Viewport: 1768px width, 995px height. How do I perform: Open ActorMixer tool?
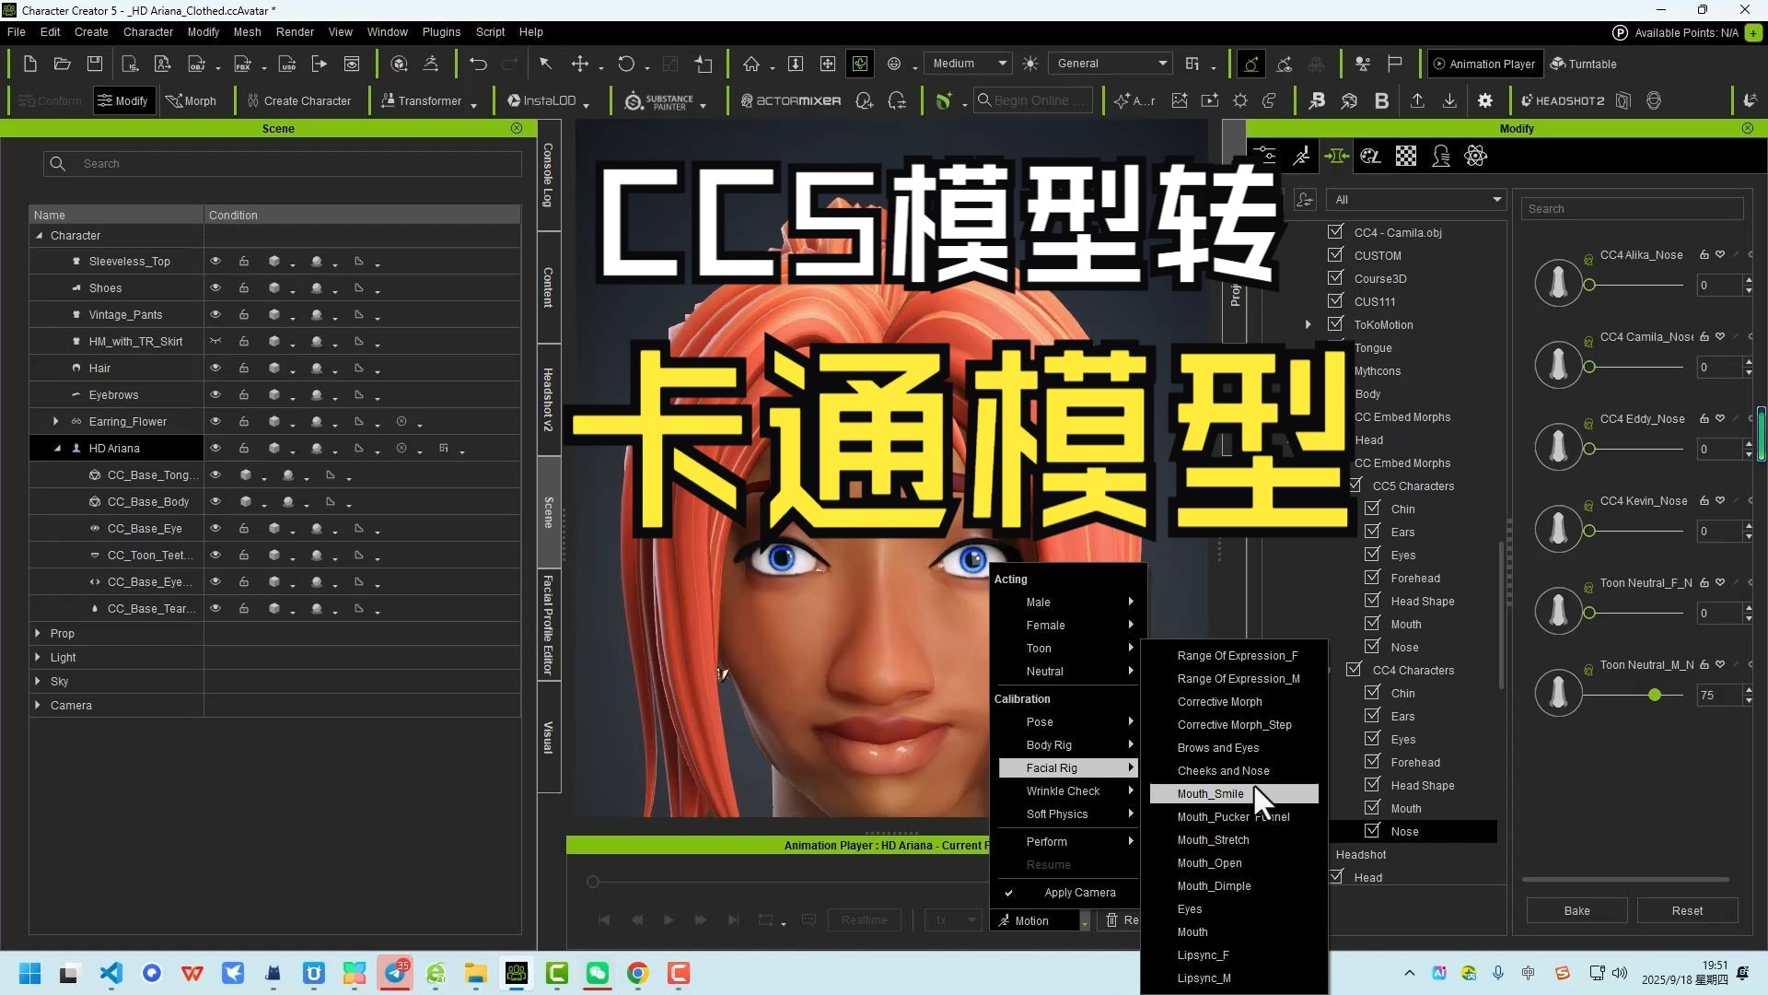coord(791,100)
